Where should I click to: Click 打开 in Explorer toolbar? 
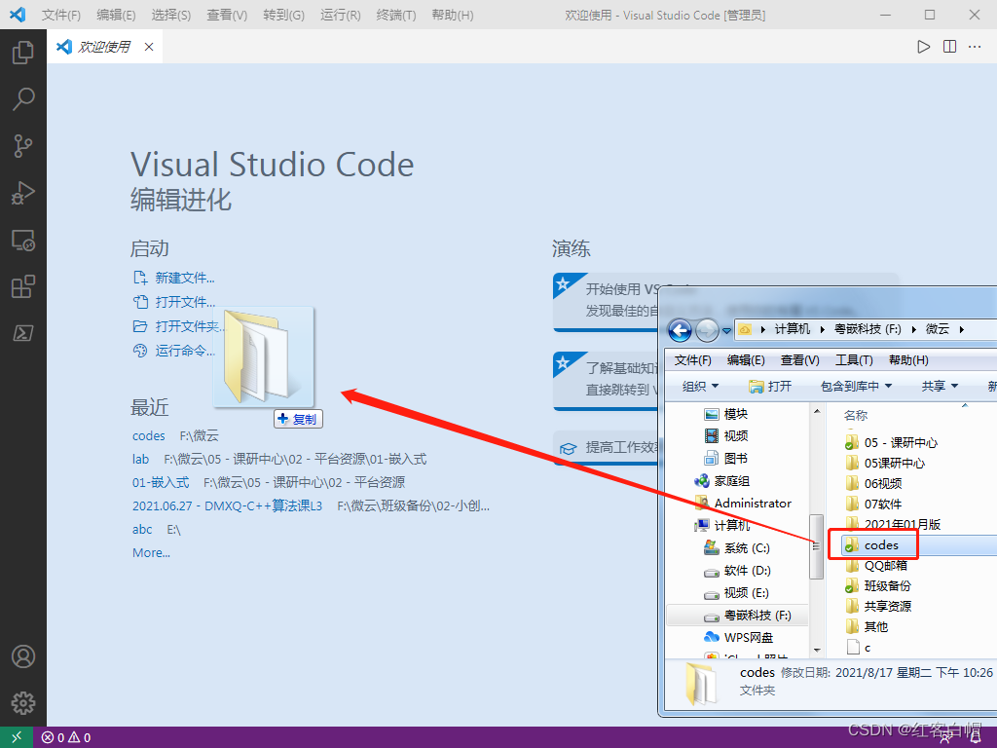(770, 386)
